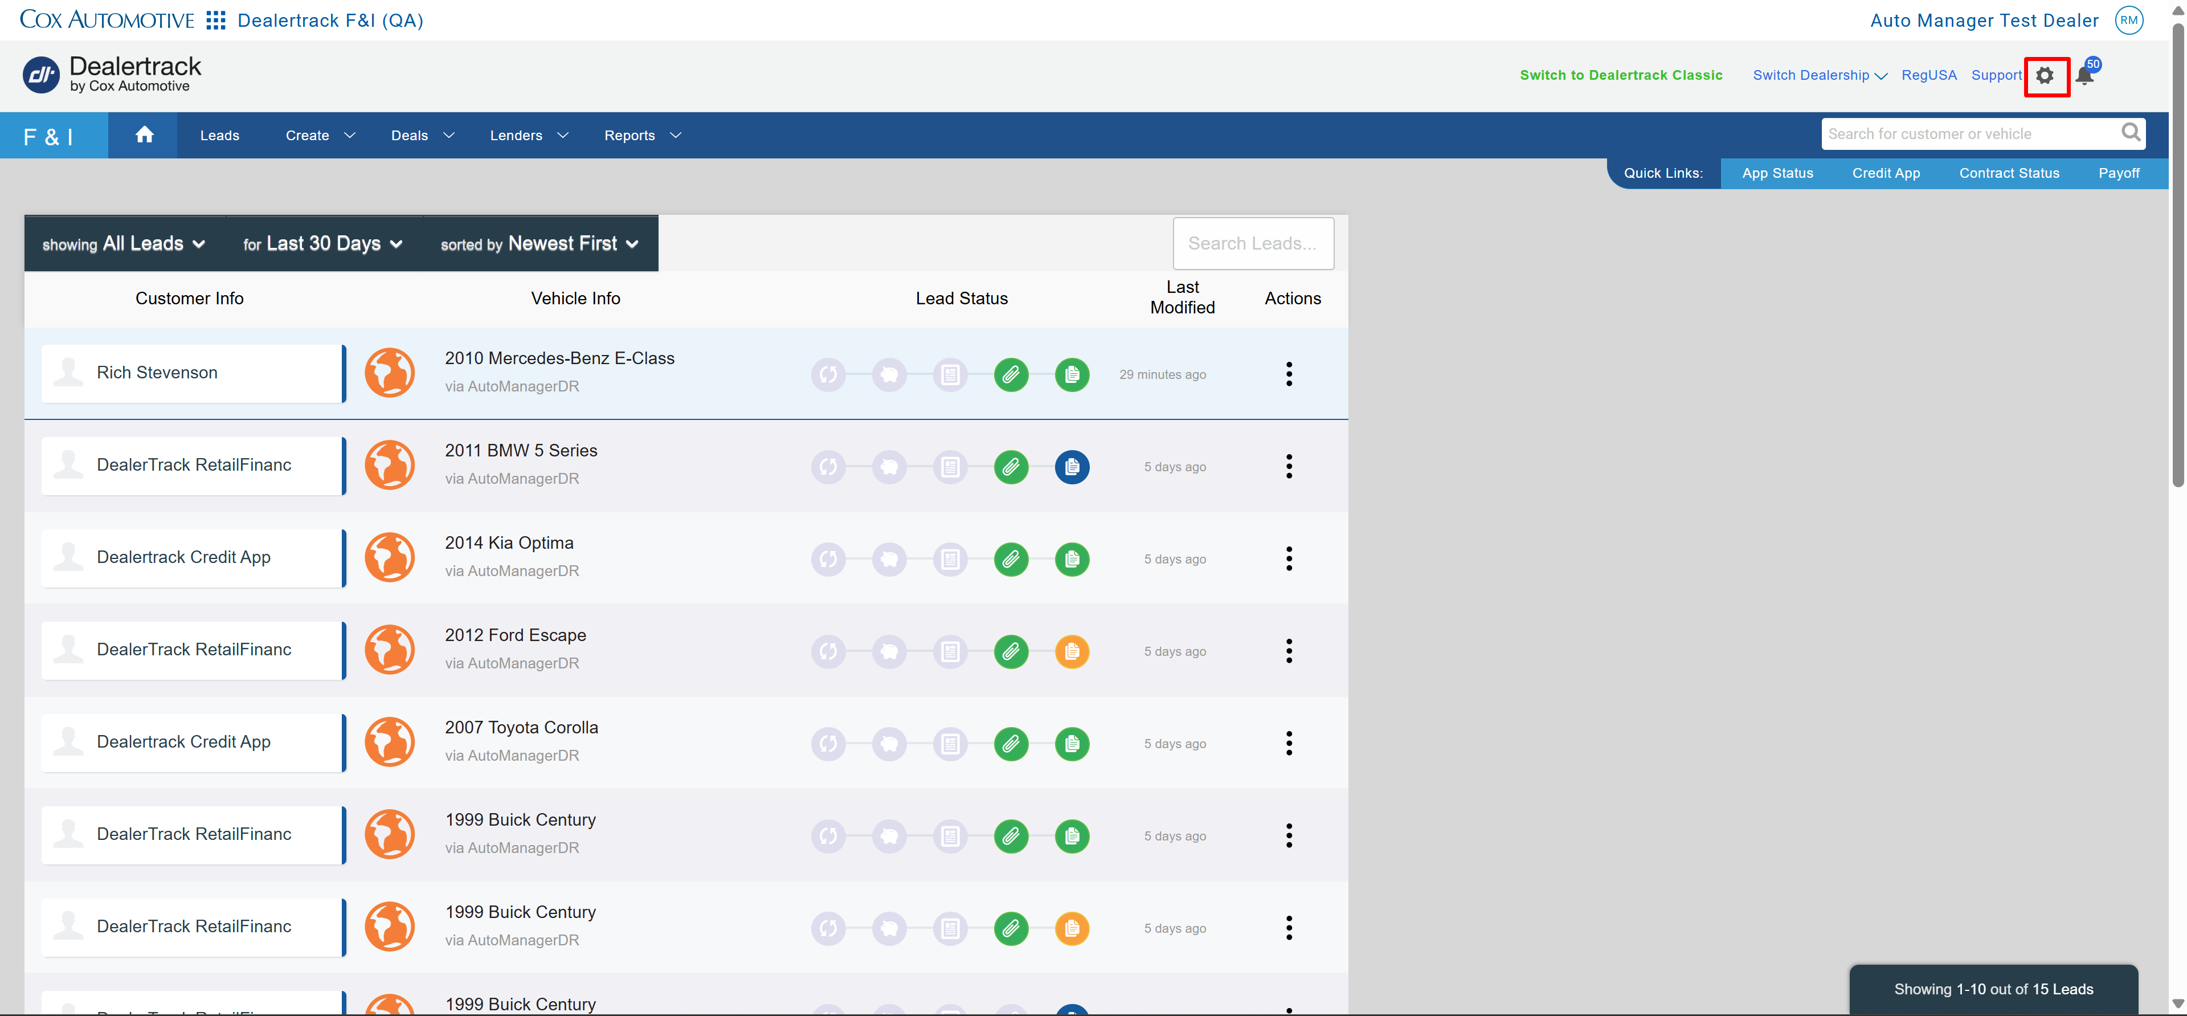Click 29 minutes ago timestamp

pos(1162,374)
